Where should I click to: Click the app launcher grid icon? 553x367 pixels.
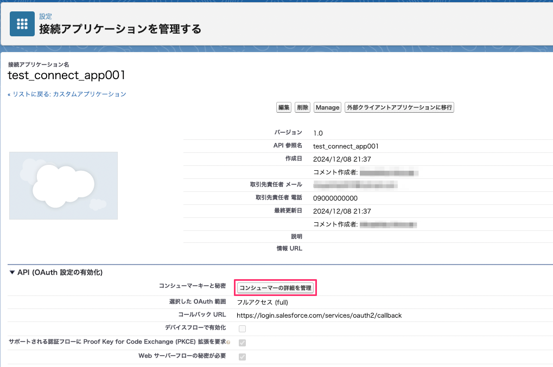(22, 24)
